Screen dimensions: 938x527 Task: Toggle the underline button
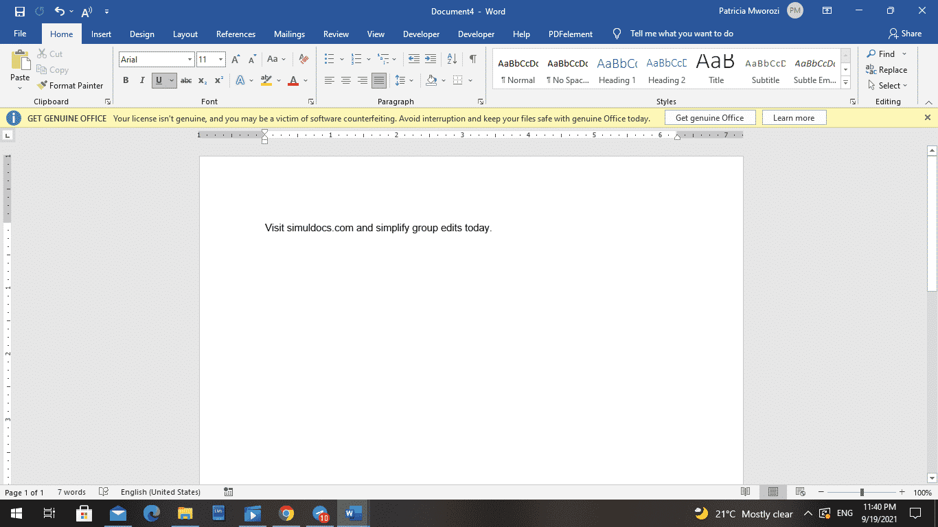coord(157,80)
